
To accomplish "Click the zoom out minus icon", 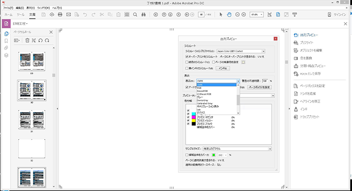I will [237, 15].
